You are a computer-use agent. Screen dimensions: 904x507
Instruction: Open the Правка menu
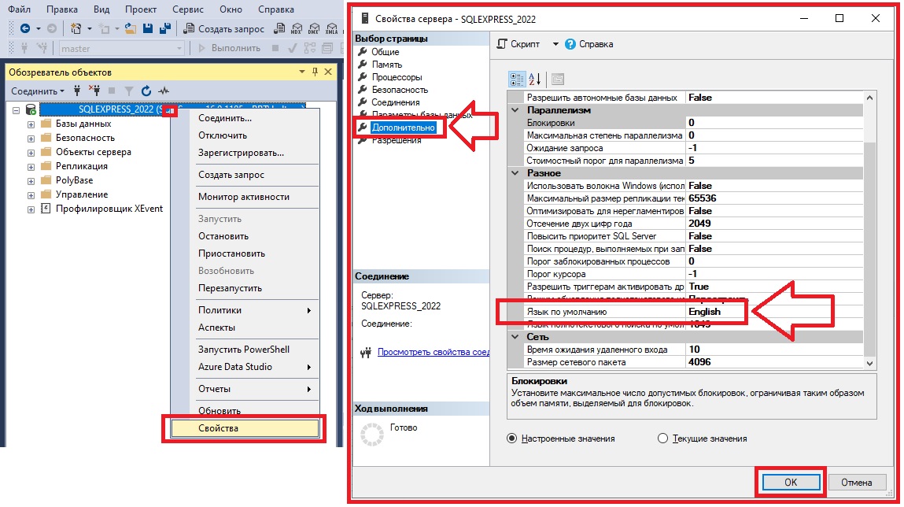click(61, 9)
